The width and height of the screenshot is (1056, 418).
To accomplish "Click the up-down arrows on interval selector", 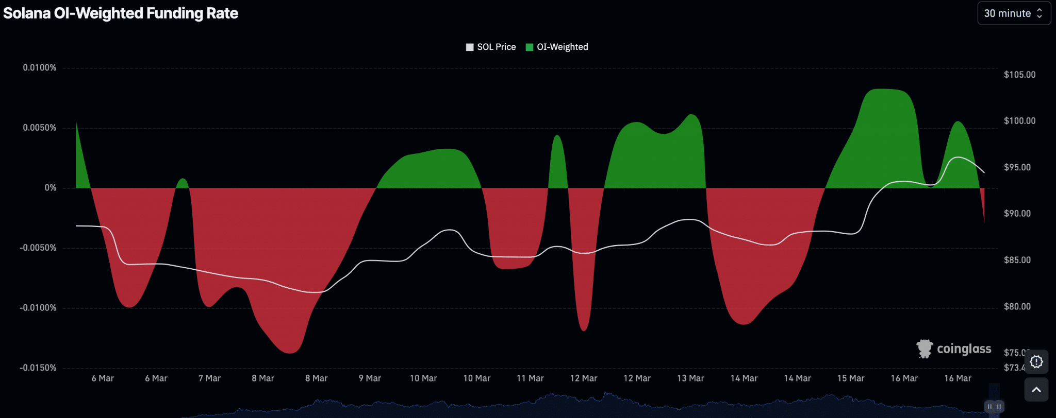I will click(x=1039, y=13).
